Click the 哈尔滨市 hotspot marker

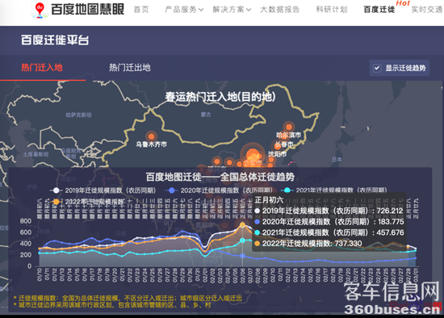(289, 127)
